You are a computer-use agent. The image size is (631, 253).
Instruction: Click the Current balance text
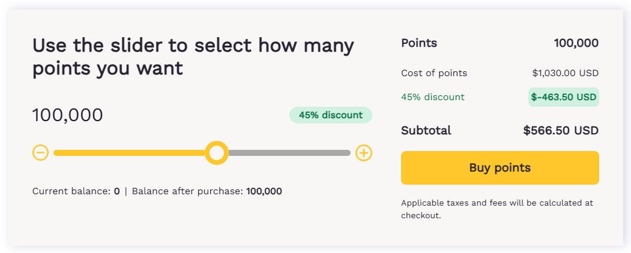tap(76, 192)
